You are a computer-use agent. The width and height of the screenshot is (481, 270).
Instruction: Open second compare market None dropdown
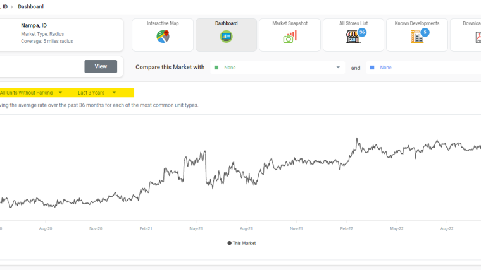coord(423,67)
